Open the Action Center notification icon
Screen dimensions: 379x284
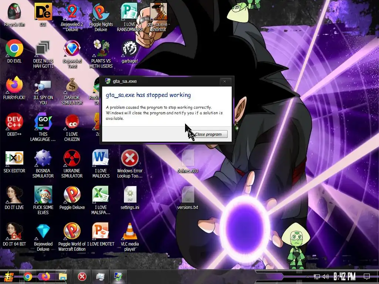[x=367, y=277]
